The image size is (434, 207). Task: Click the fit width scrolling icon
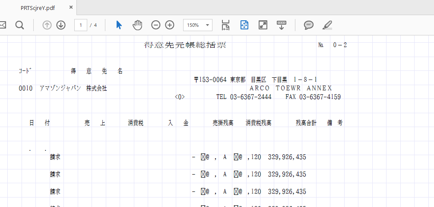coord(225,25)
